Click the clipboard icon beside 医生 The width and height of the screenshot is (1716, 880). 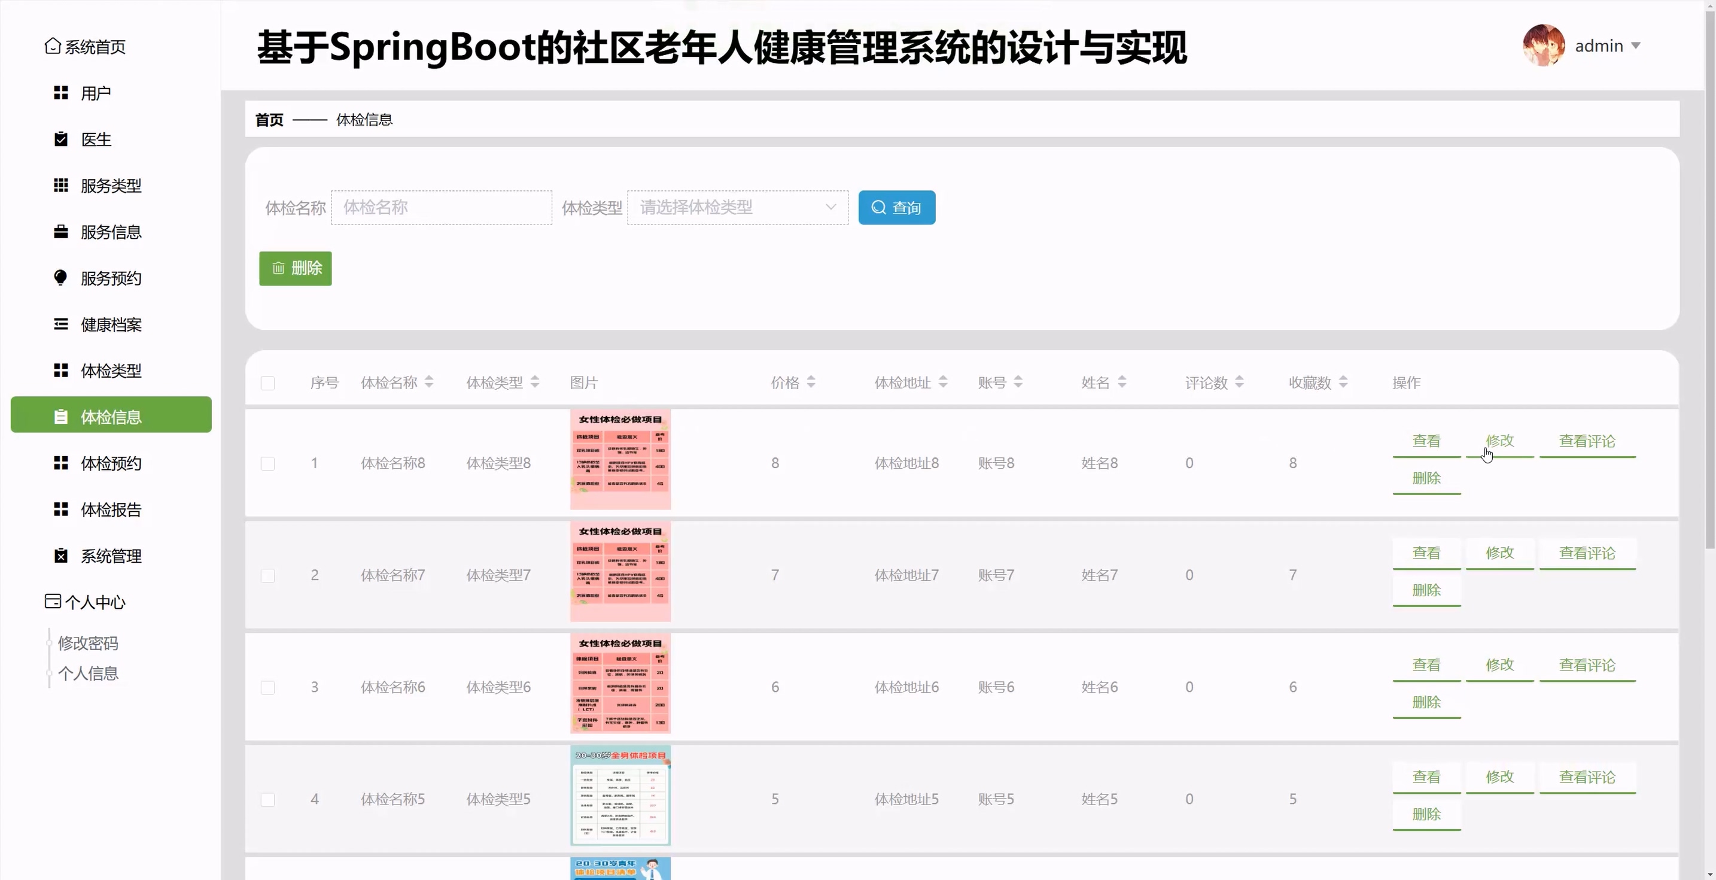pos(60,139)
